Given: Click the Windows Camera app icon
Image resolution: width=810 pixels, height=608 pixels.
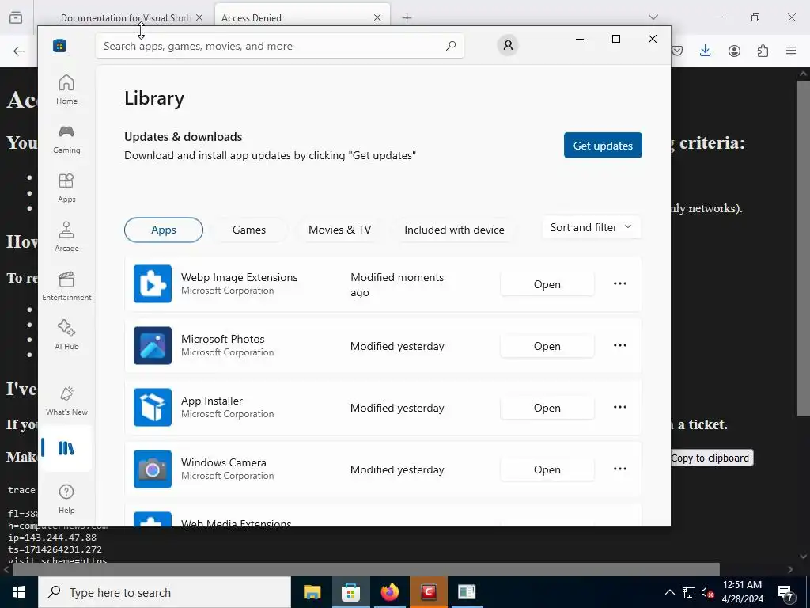Looking at the screenshot, I should click(153, 469).
